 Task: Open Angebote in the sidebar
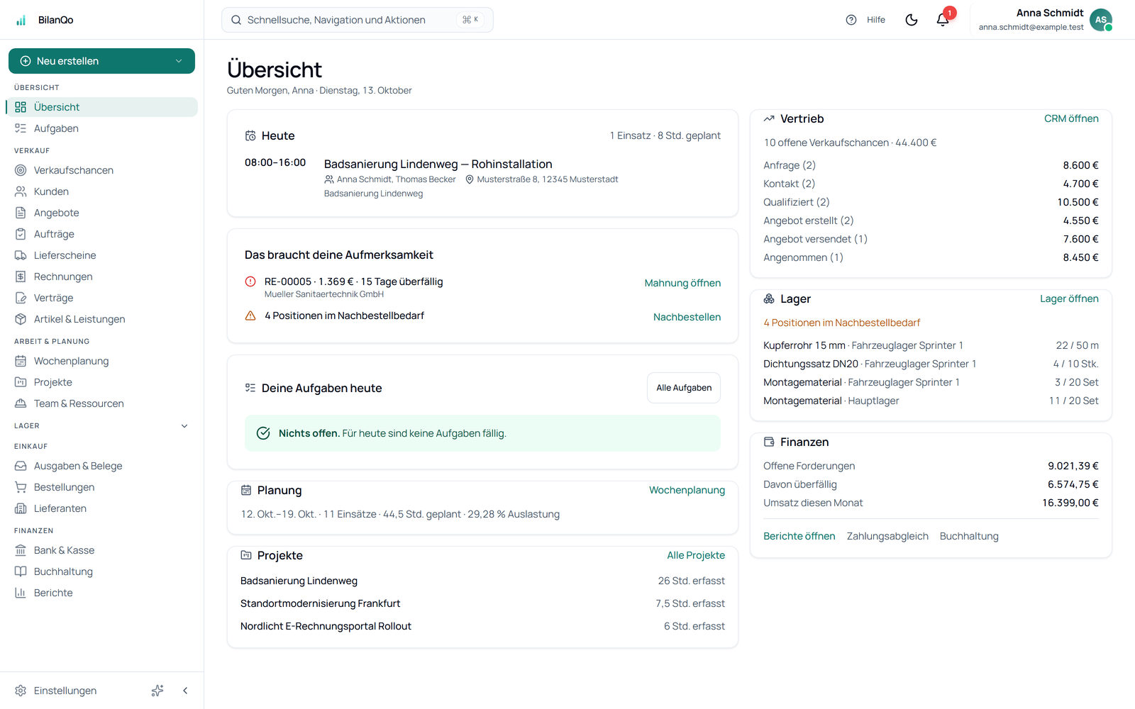[101, 213]
